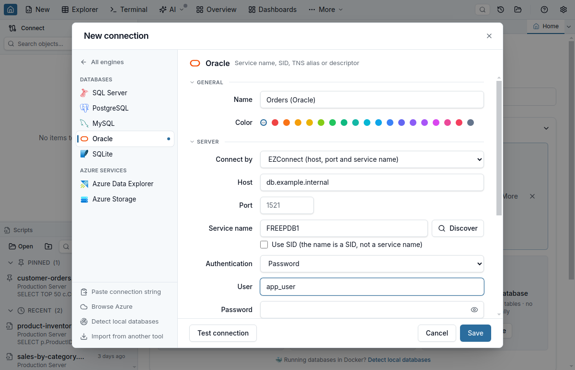
Task: Save the new connection
Action: coord(475,333)
